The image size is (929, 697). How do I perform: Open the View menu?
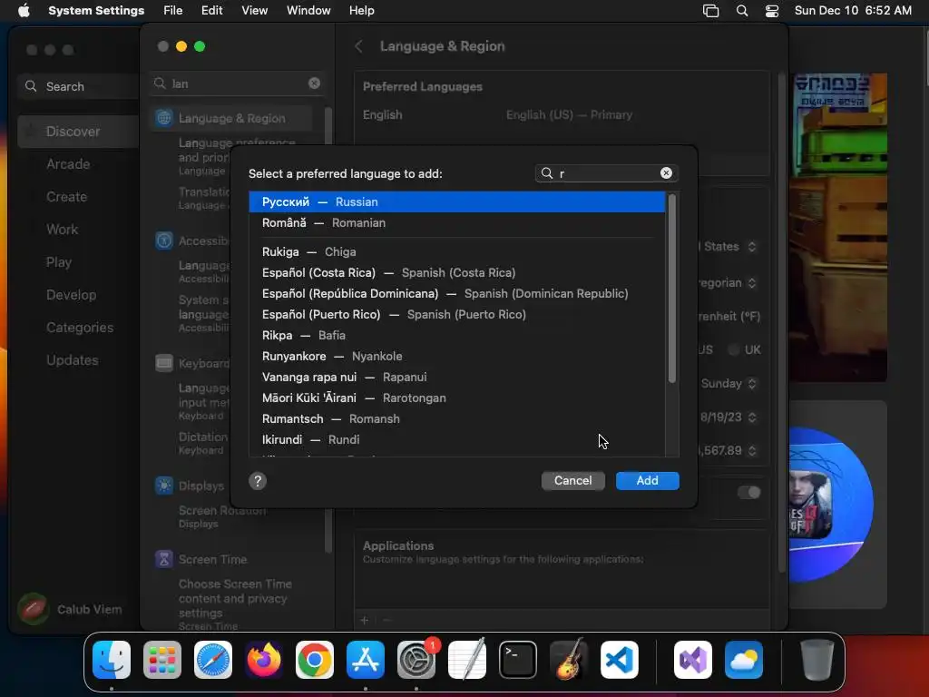tap(254, 10)
